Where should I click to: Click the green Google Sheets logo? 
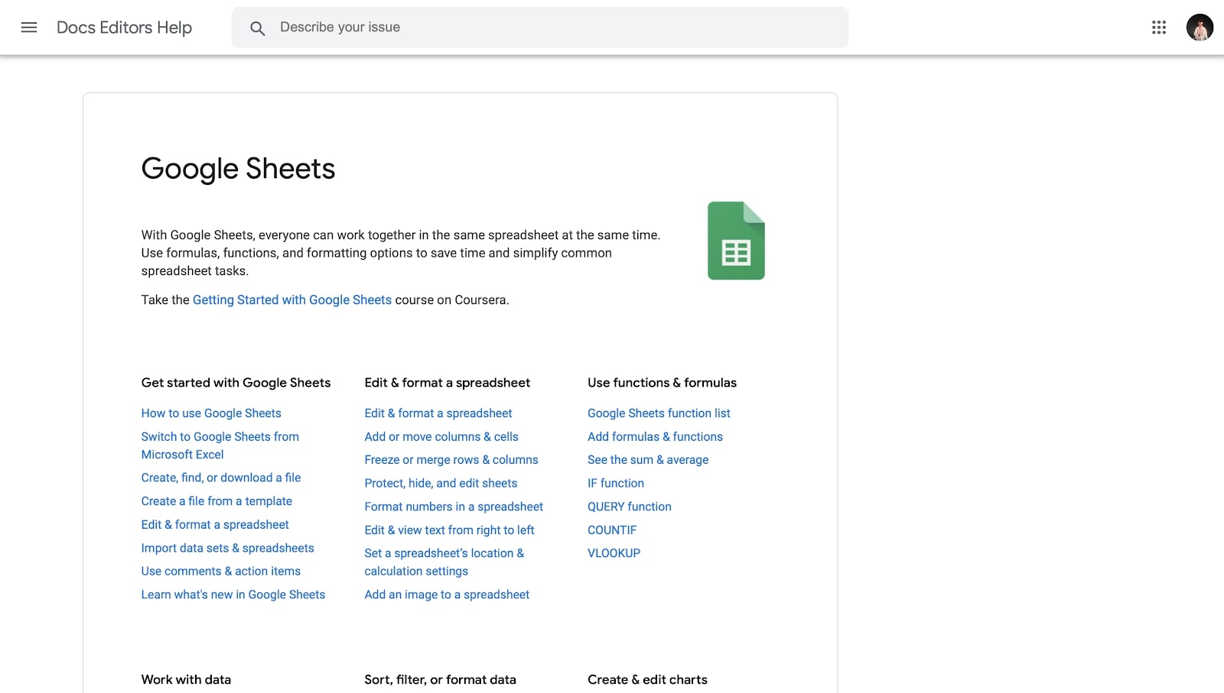736,241
